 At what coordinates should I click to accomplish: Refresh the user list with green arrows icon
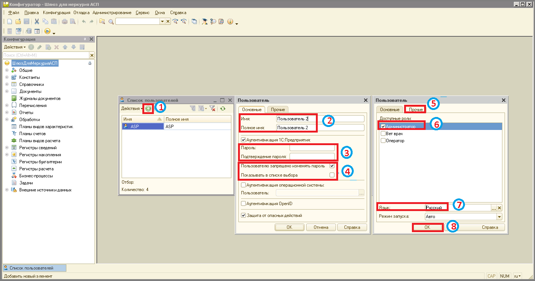pyautogui.click(x=223, y=108)
